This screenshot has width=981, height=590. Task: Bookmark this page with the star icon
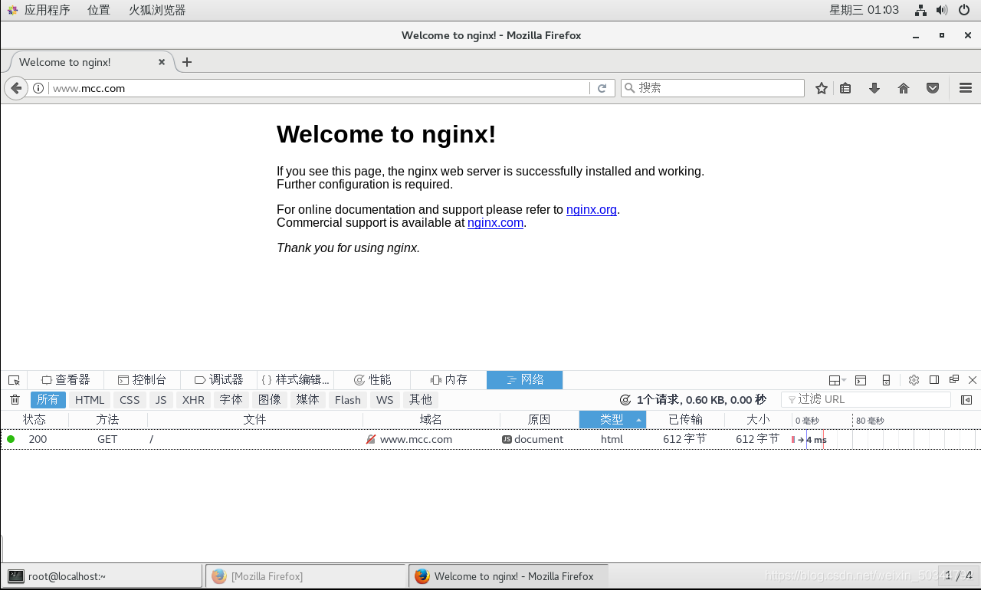coord(822,88)
